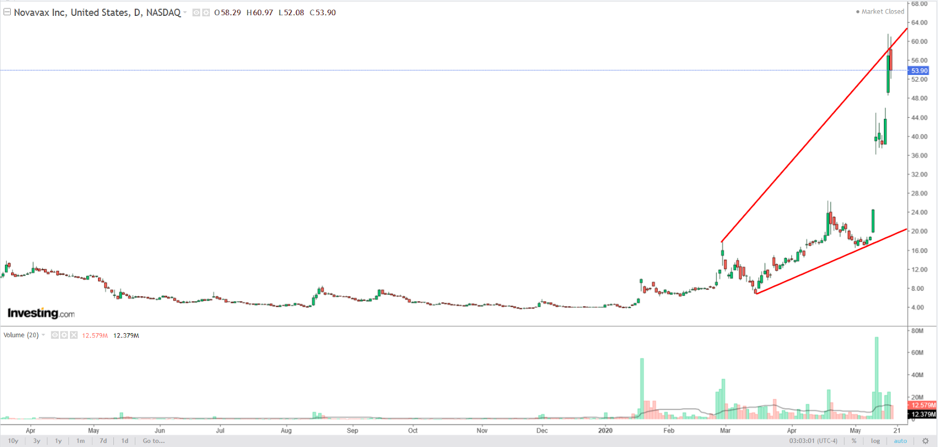Remove the Volume indicator with X icon
Viewport: 938px width, 447px height.
point(74,335)
